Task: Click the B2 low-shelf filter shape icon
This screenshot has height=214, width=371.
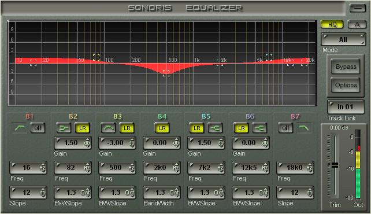Action: pyautogui.click(x=64, y=128)
